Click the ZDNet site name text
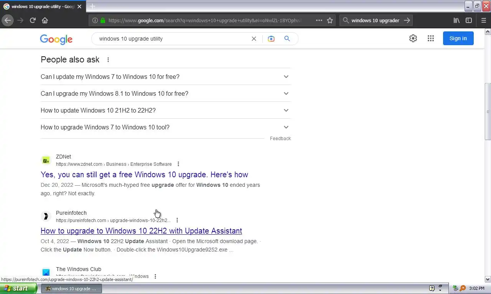This screenshot has width=491, height=294. [63, 157]
